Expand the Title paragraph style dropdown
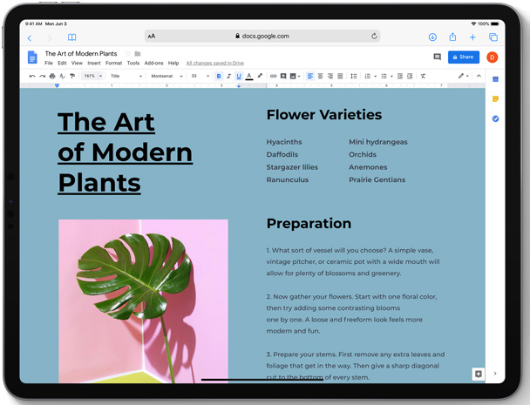The image size is (530, 405). [x=126, y=77]
